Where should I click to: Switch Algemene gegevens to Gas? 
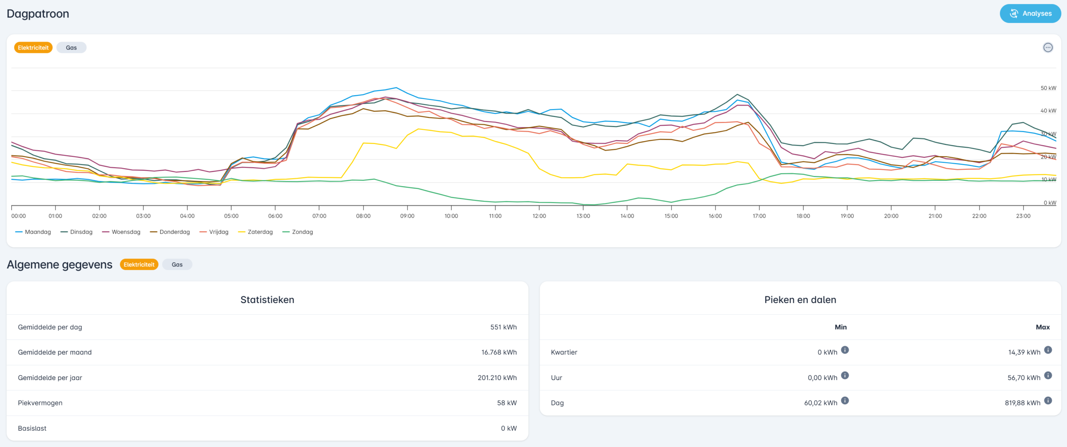click(x=177, y=265)
